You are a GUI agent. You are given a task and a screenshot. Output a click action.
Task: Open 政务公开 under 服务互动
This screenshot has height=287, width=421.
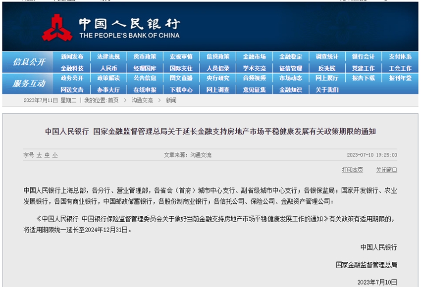pos(72,78)
